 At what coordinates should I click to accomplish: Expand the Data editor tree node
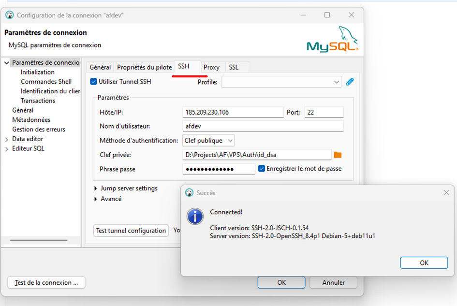coord(6,140)
